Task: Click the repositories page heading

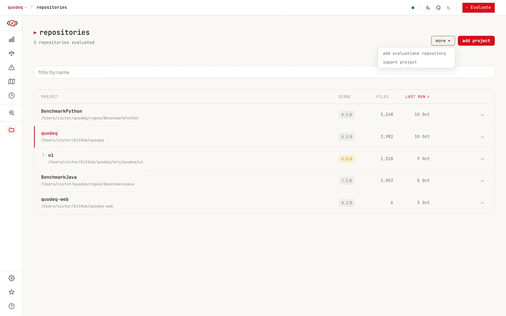Action: pos(65,32)
